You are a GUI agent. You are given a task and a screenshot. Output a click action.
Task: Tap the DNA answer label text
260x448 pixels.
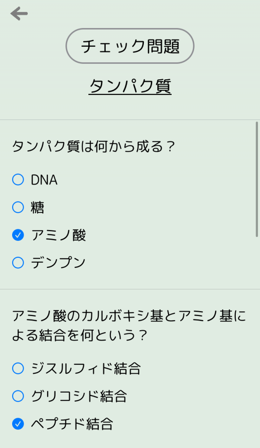[x=44, y=180]
